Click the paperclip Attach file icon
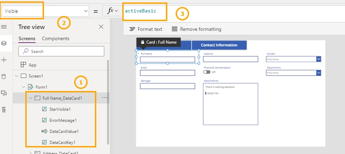This screenshot has width=345, height=154. (x=206, y=93)
